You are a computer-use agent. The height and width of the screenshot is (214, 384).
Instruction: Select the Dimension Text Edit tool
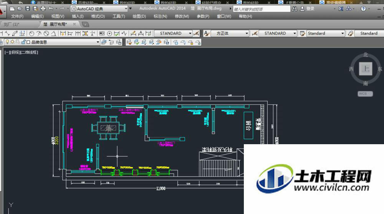coord(141,33)
